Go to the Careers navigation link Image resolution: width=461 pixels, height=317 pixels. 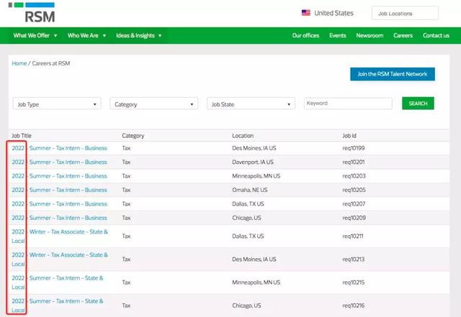403,35
